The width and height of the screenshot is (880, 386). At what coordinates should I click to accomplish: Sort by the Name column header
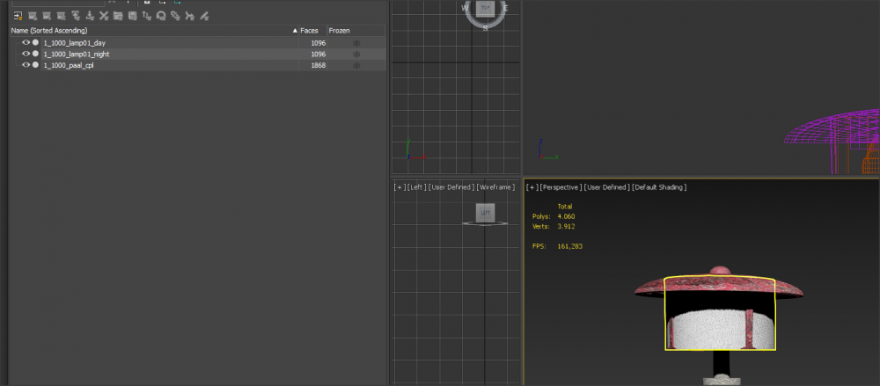pos(49,31)
